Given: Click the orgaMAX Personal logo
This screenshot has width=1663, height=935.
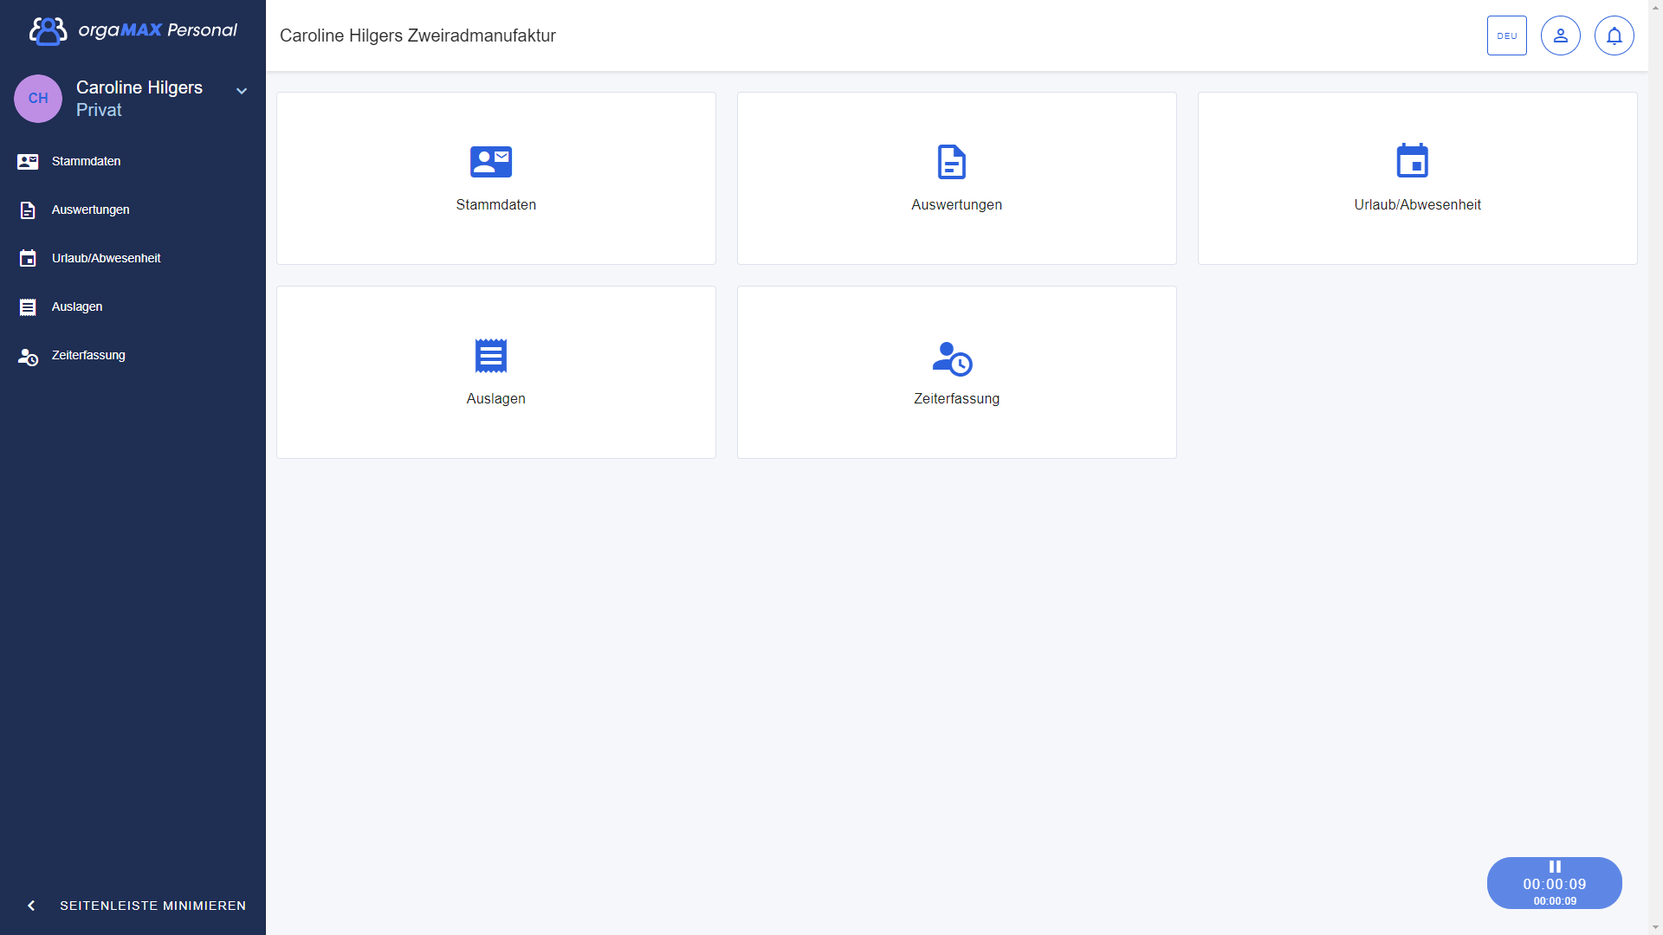Looking at the screenshot, I should [x=130, y=29].
